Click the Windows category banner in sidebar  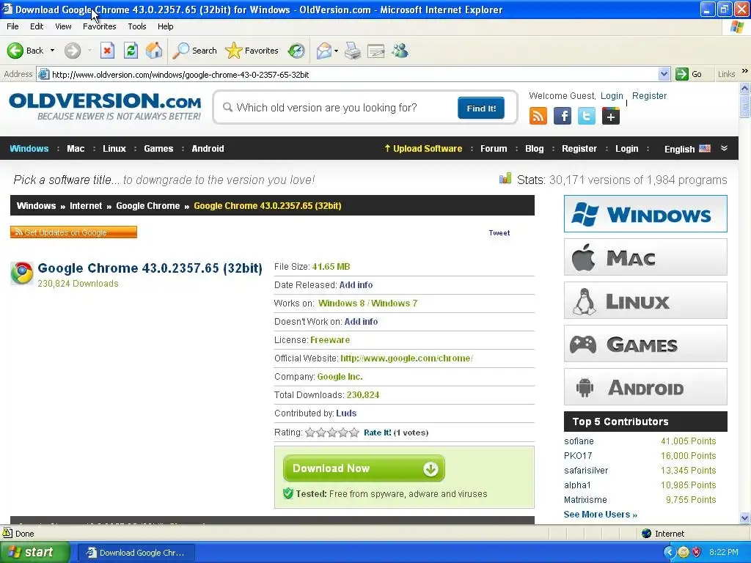tap(645, 213)
